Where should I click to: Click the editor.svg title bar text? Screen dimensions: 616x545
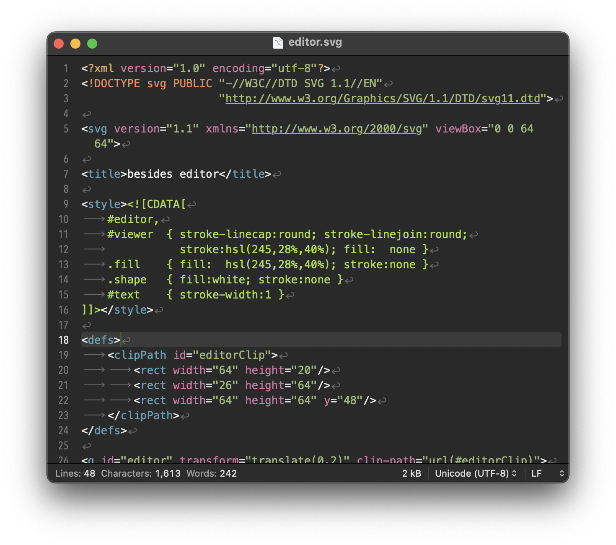315,42
